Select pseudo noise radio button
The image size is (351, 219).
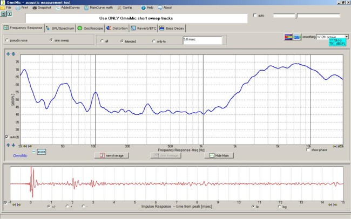point(7,40)
